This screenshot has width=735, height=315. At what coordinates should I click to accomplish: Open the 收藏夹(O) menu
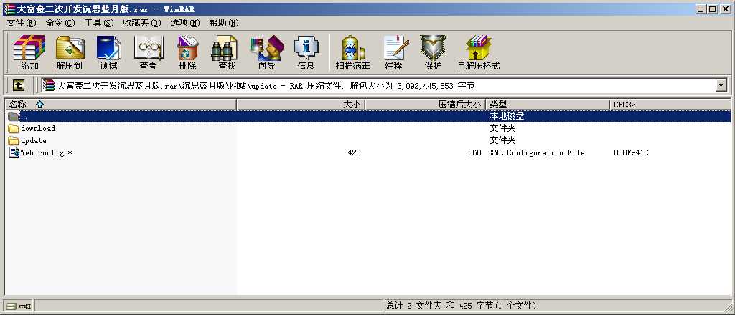pyautogui.click(x=142, y=23)
